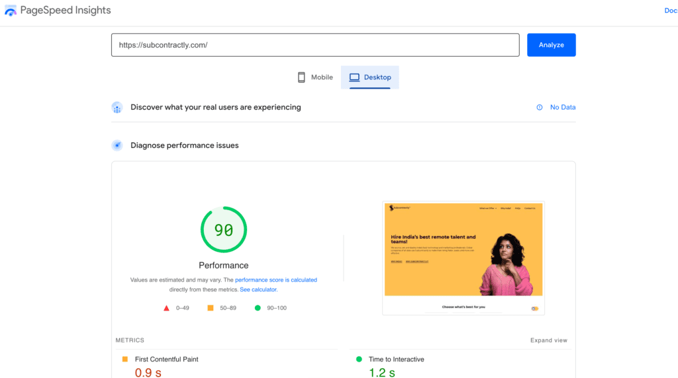Select the Desktop tab
The width and height of the screenshot is (678, 378).
point(370,77)
